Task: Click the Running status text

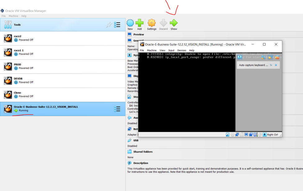Action: (23, 111)
